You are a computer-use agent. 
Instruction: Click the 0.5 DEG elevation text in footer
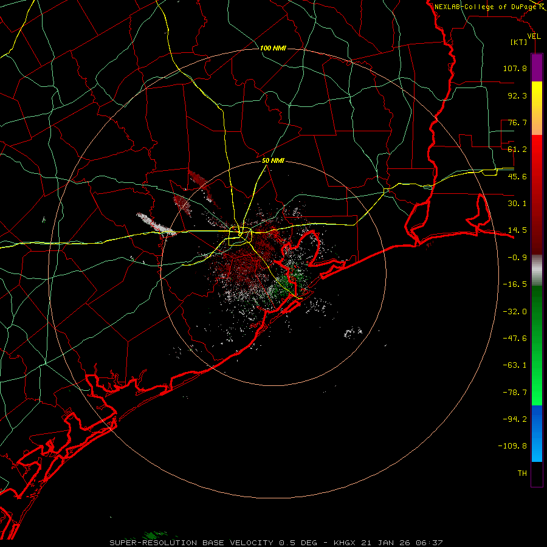point(298,543)
